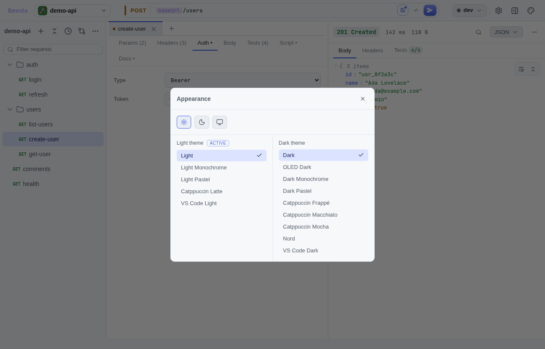Select the system mode monitor icon

click(220, 122)
